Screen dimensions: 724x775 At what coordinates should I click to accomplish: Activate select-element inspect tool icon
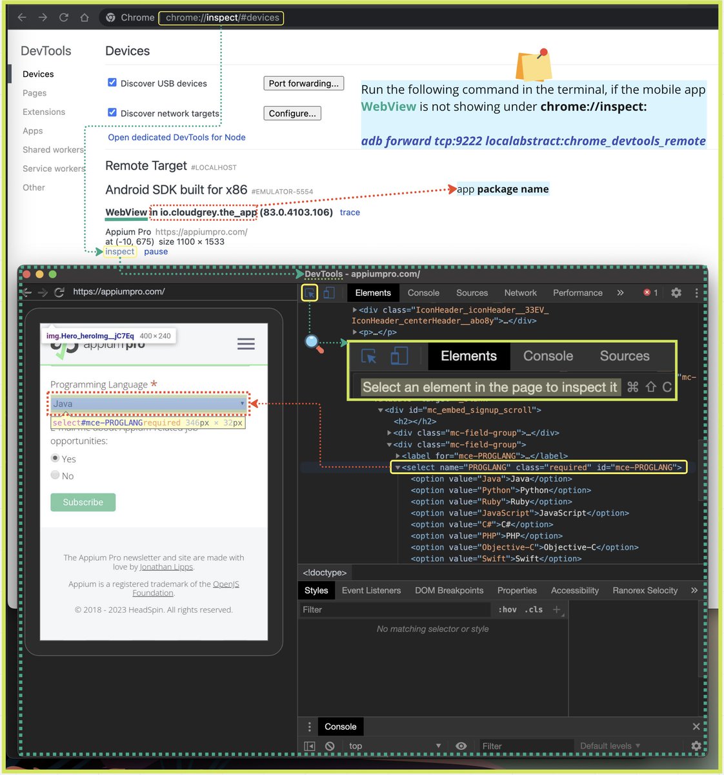[x=310, y=293]
